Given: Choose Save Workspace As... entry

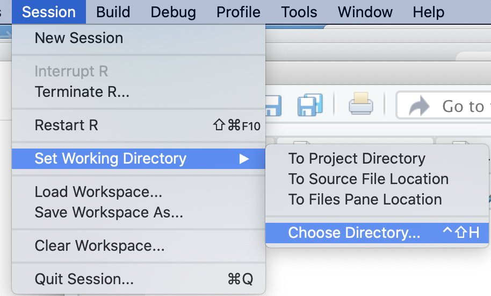Looking at the screenshot, I should tap(139, 212).
